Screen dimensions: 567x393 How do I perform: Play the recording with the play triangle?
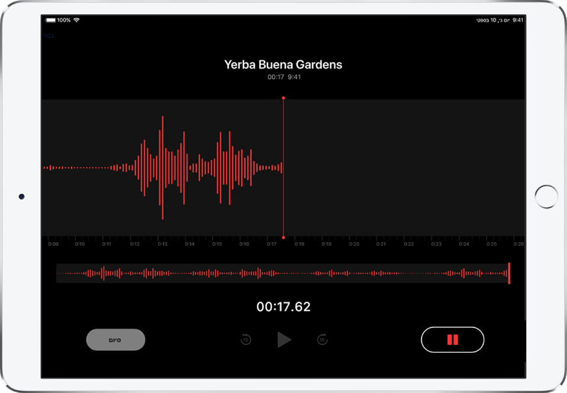point(284,340)
